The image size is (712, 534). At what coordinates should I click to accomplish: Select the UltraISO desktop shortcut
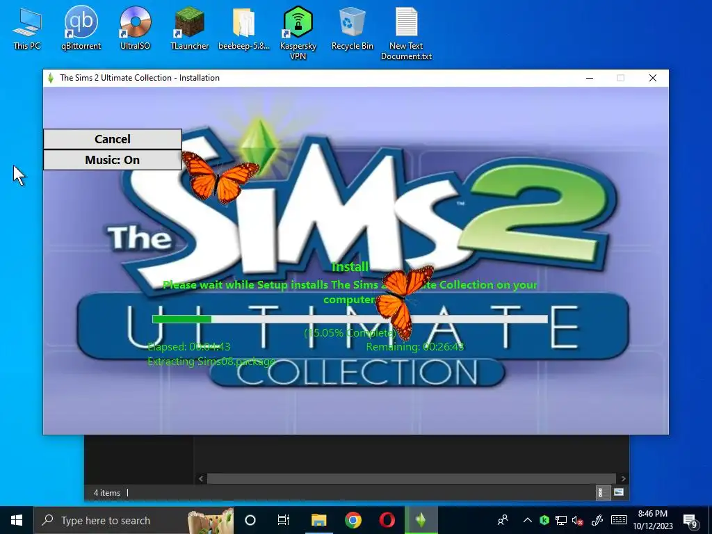[x=135, y=29]
